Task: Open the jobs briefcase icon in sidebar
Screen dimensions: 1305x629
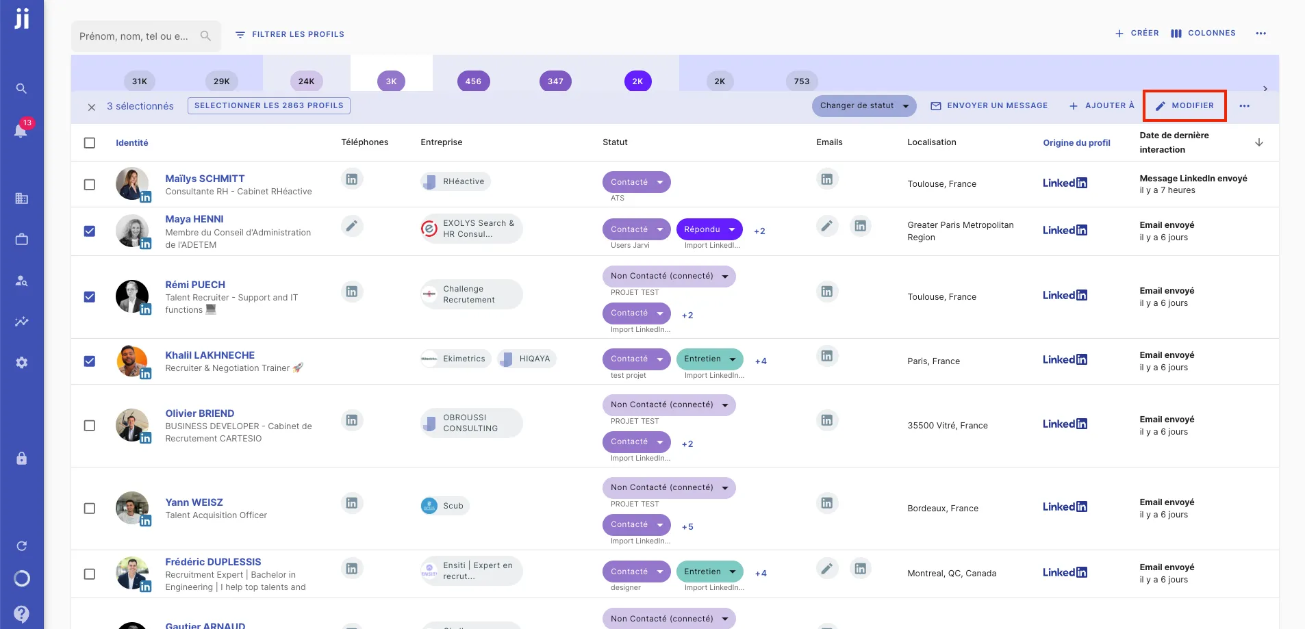Action: pos(21,240)
